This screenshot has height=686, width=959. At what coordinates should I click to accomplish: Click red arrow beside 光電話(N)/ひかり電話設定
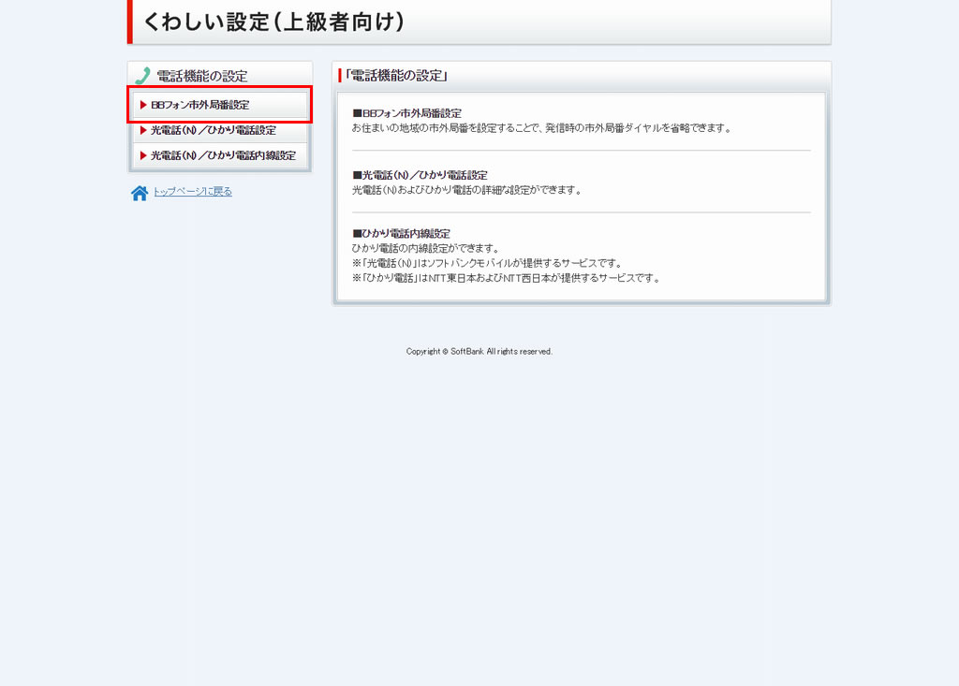click(x=143, y=130)
